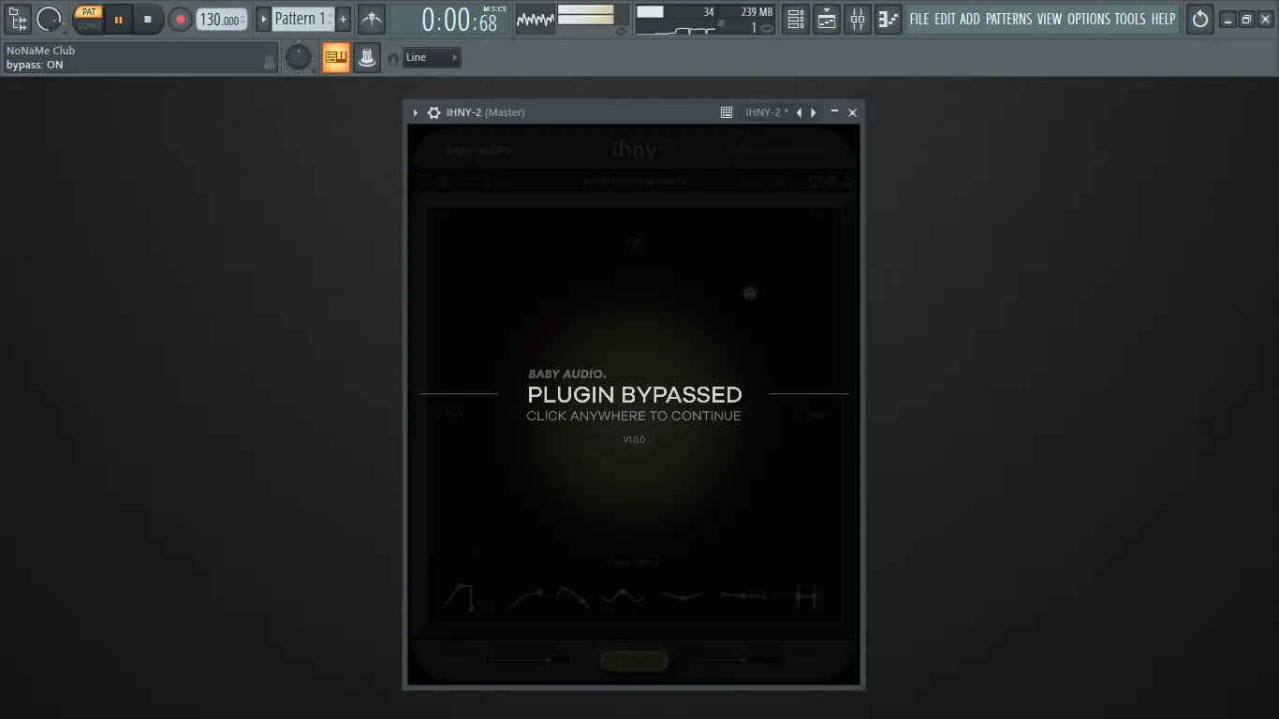Open the TOOLS menu
1279x719 pixels.
tap(1130, 19)
